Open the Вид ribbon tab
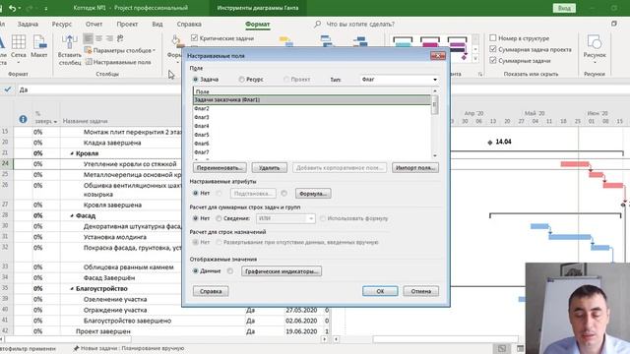 [x=157, y=24]
